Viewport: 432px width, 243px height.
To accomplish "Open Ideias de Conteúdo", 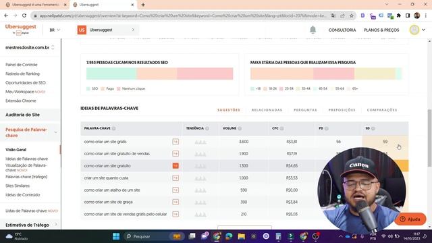I will pos(22,195).
